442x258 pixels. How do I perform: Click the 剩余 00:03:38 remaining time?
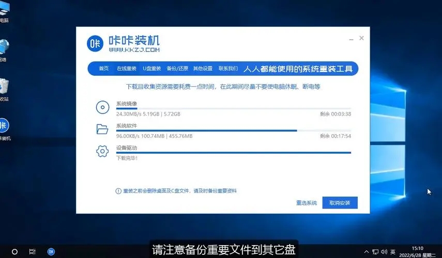[x=336, y=114]
